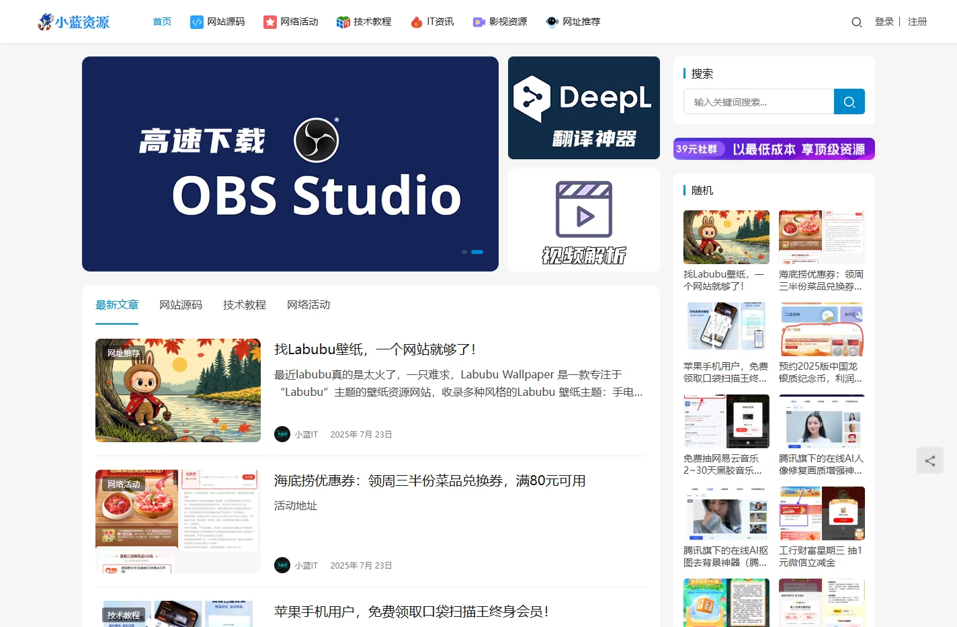
Task: Open the 影视资源 menu item
Action: (x=500, y=22)
